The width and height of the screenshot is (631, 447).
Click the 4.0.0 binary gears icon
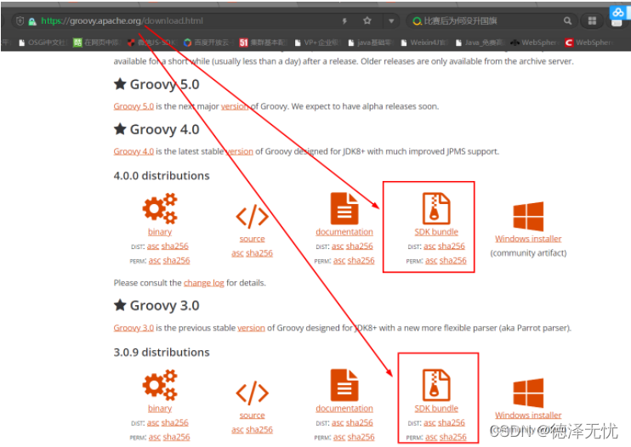[x=160, y=208]
